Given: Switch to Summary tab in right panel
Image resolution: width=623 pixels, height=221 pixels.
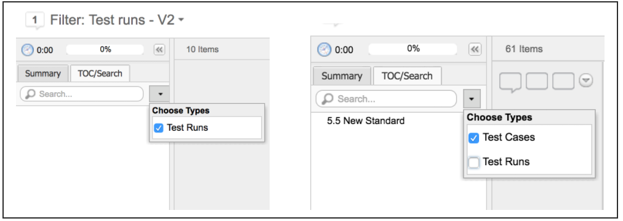Looking at the screenshot, I should tap(342, 76).
